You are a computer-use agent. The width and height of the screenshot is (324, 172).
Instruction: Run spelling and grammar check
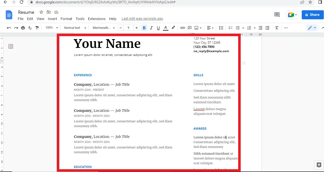[30, 28]
